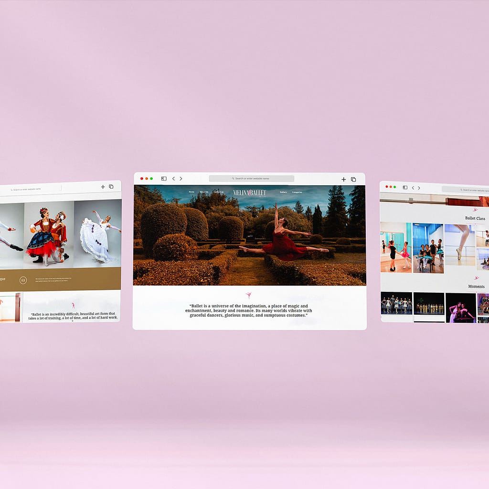Open the white dress dancer photo
This screenshot has width=489, height=489.
point(98,234)
